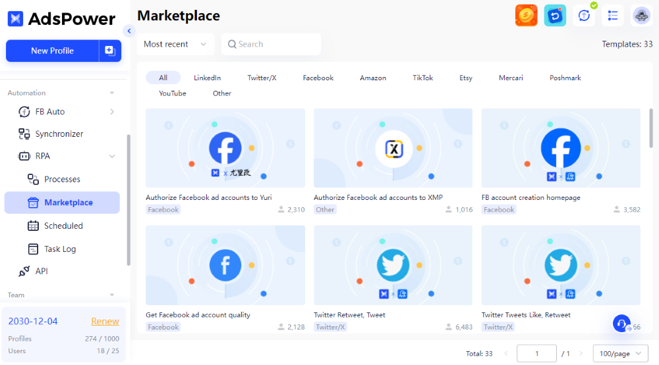Viewport: 659px width, 365px height.
Task: Open Get Facebook ad account quality title
Action: [198, 314]
